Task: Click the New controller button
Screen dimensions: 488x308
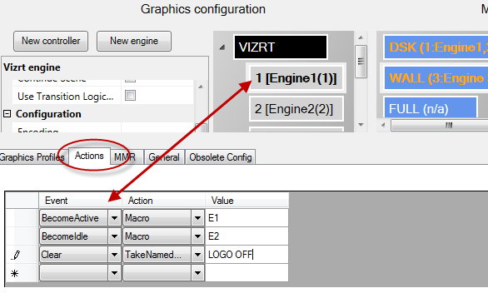Action: click(51, 41)
